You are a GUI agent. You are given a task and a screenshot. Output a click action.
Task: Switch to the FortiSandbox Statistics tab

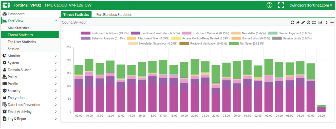[x=114, y=15]
